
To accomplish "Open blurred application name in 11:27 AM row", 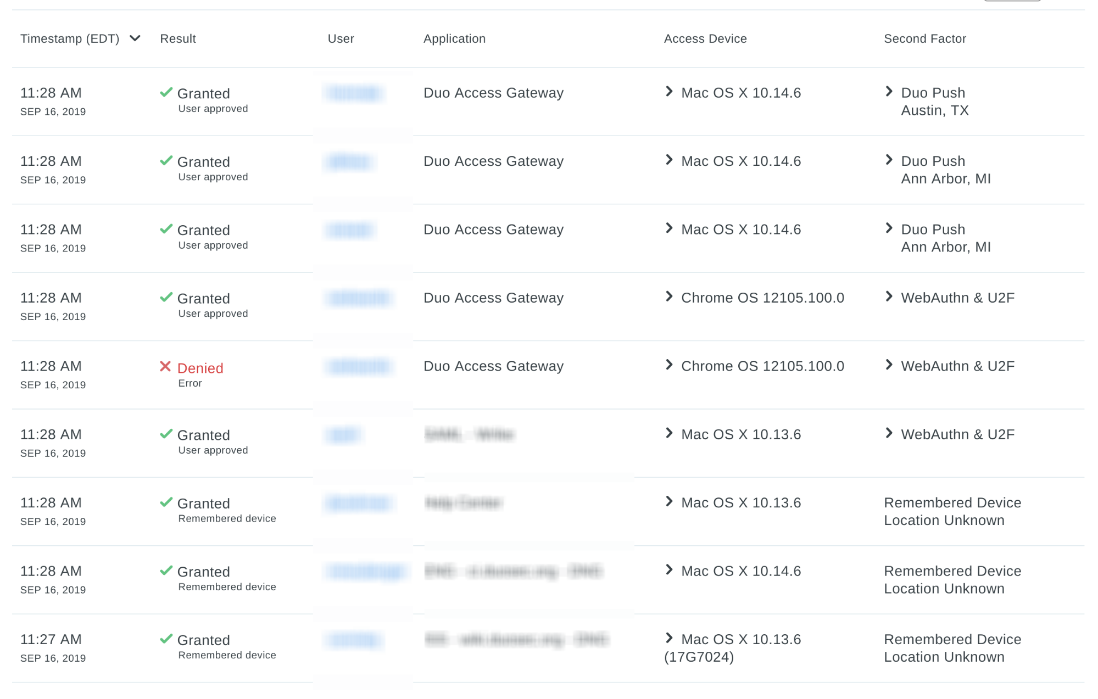I will [516, 640].
